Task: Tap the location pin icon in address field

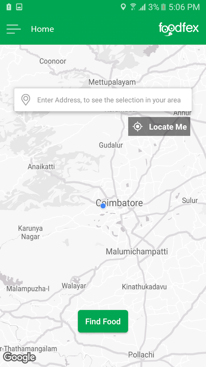Action: pyautogui.click(x=26, y=100)
